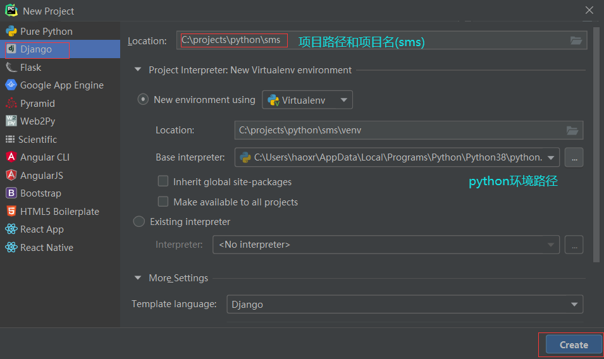604x359 pixels.
Task: Choose the Bootstrap project icon
Action: (11, 193)
